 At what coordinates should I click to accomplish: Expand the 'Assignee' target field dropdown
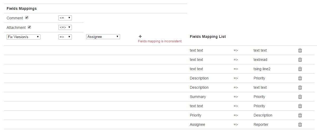103,37
